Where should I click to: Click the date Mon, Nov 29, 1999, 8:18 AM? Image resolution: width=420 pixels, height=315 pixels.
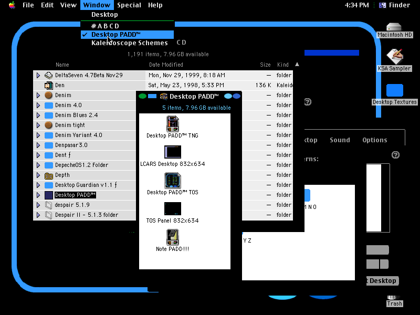(x=187, y=75)
